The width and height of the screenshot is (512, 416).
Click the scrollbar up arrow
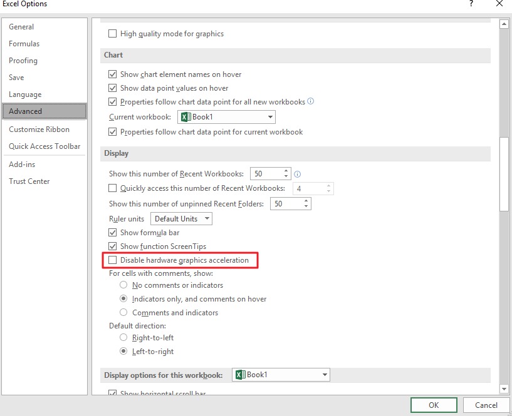pos(504,24)
